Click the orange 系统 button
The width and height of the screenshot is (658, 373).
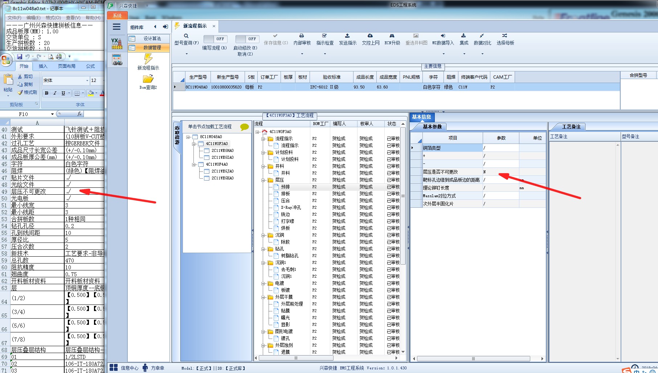click(117, 16)
